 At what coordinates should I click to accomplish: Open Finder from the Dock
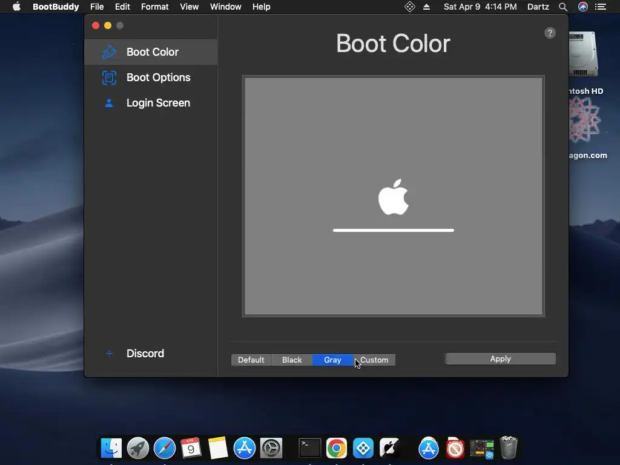point(111,448)
